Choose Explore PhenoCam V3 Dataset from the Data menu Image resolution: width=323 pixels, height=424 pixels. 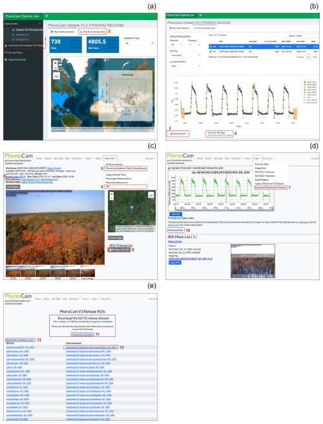(269, 184)
